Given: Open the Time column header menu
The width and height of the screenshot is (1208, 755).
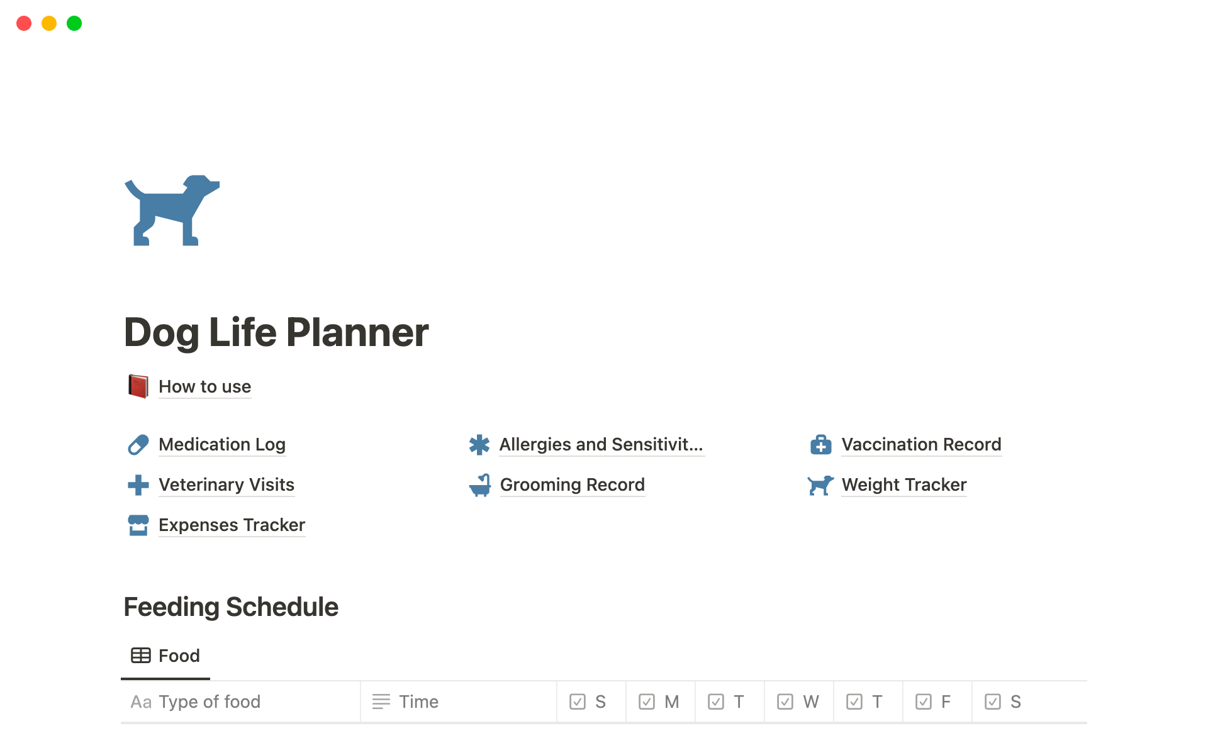Looking at the screenshot, I should (418, 702).
